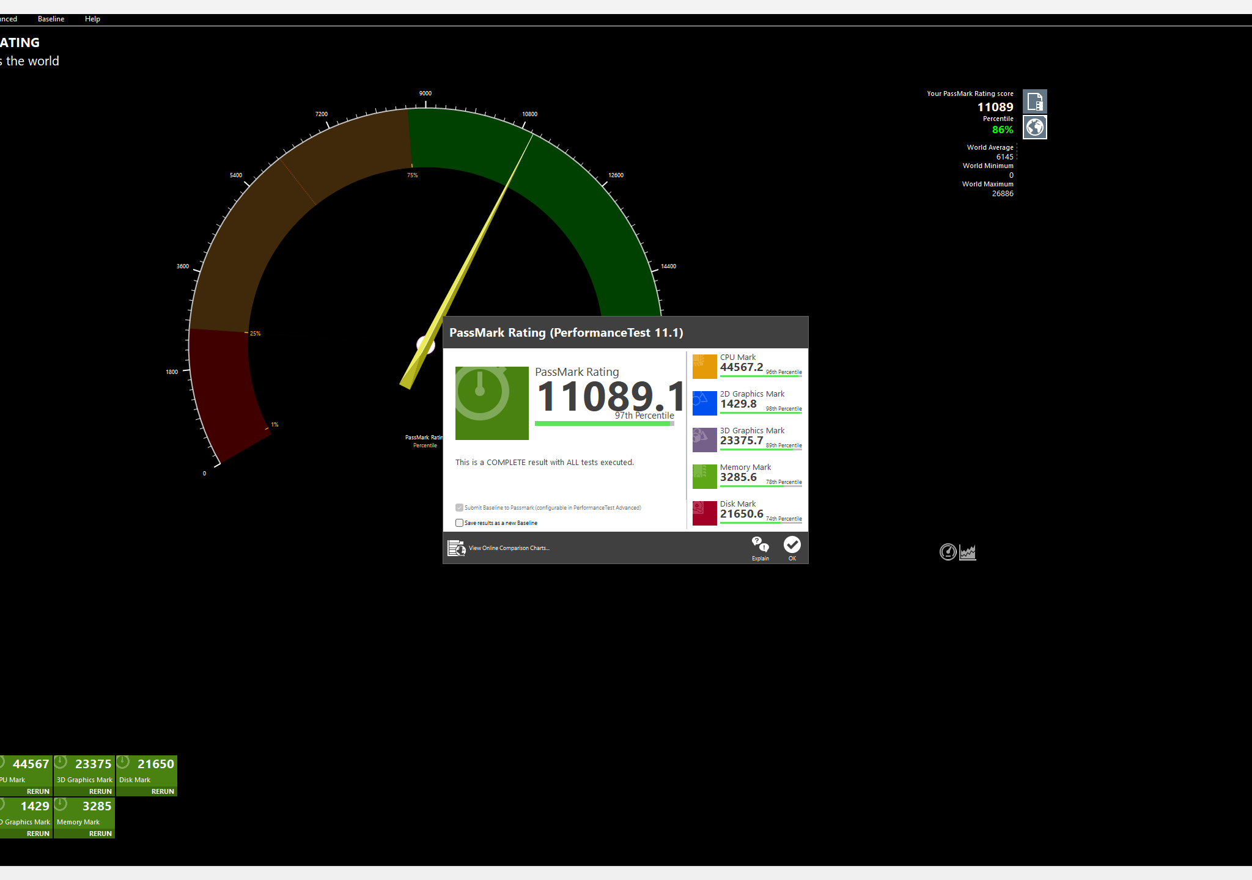Rerun the Disk Mark test

point(163,791)
